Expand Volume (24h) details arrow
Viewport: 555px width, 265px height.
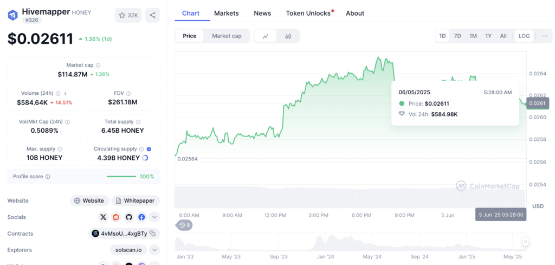click(x=66, y=93)
